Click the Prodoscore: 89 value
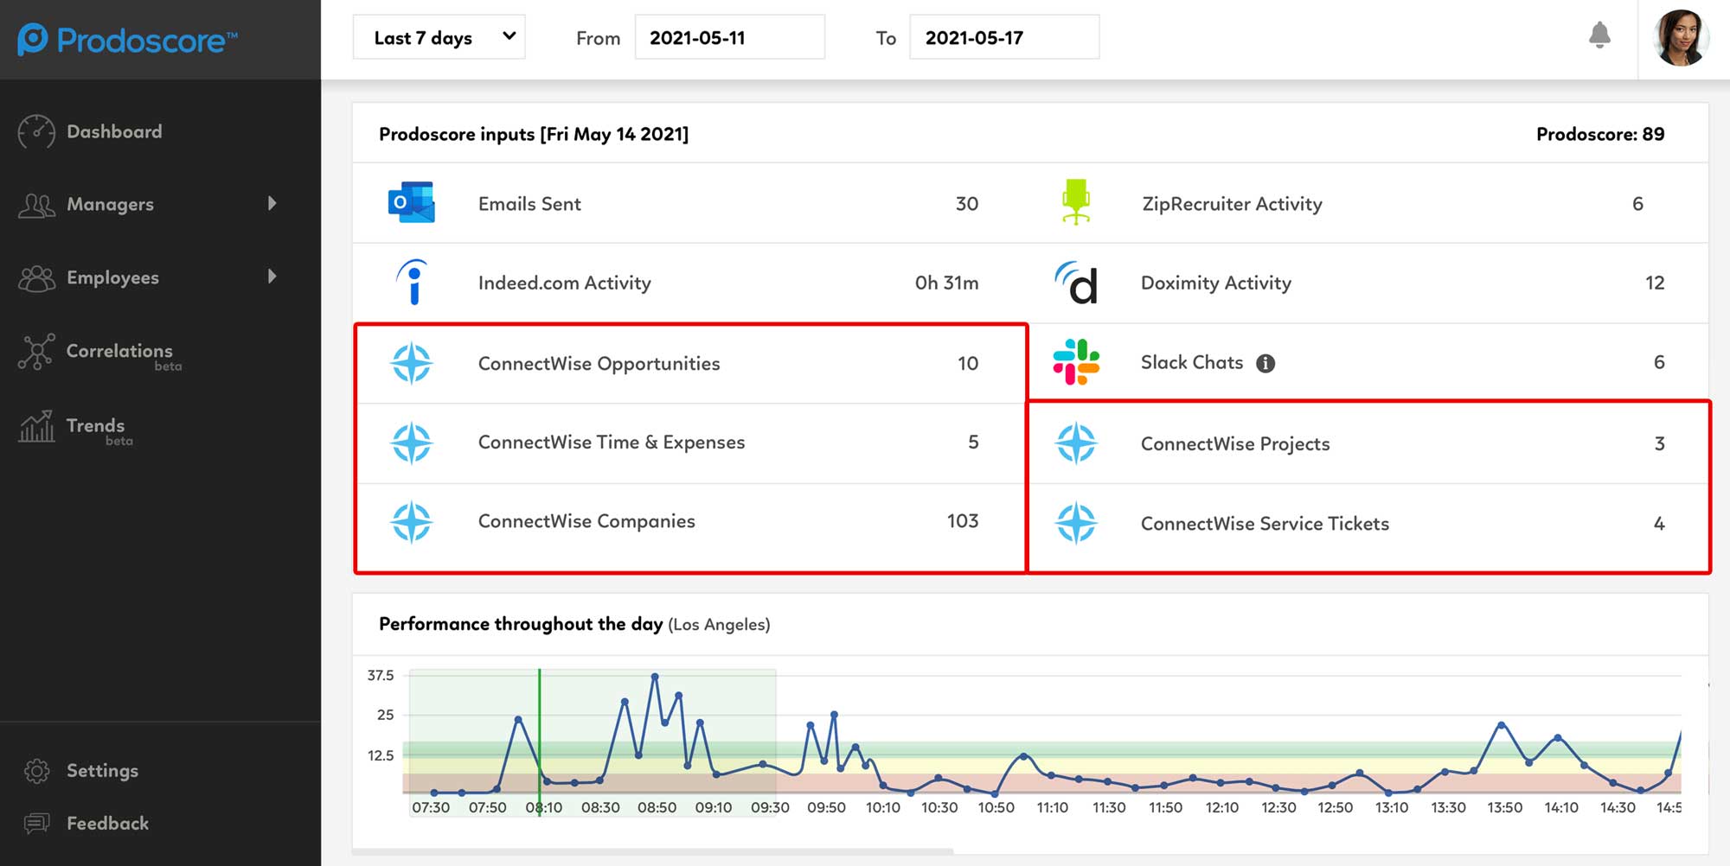 pos(1600,134)
